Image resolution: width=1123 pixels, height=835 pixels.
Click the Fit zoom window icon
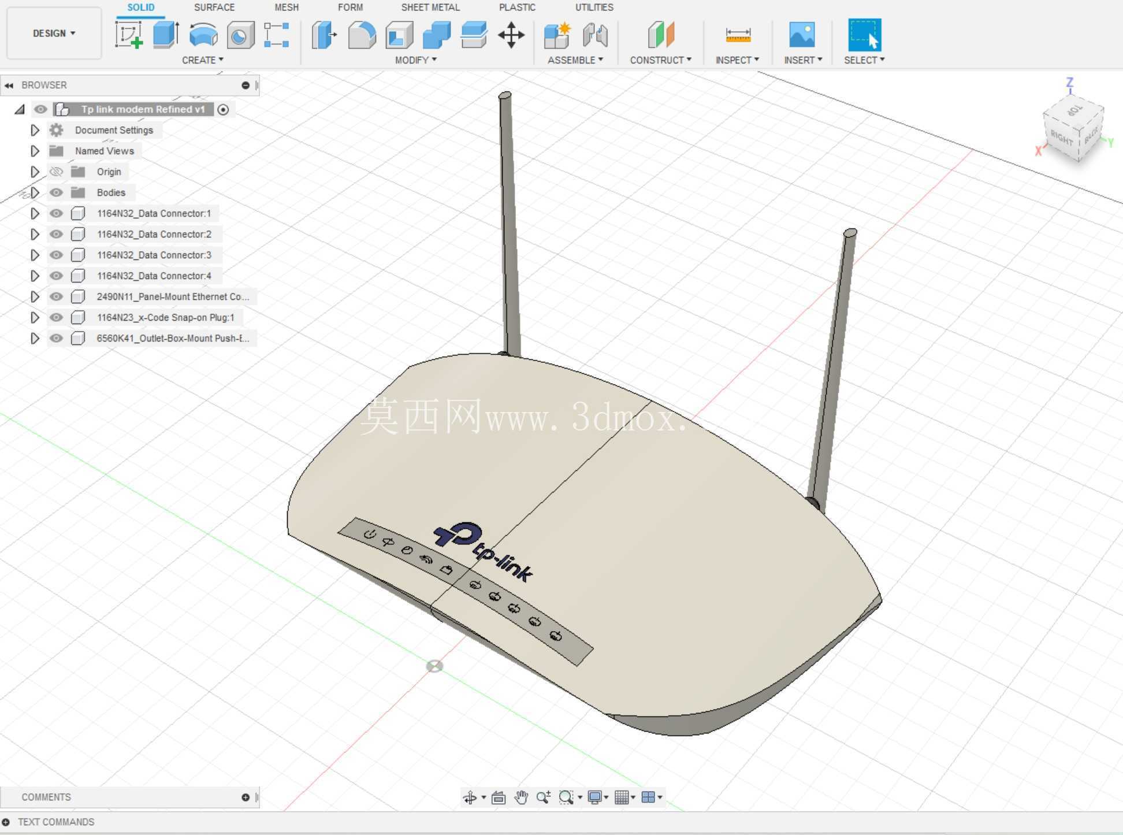(566, 797)
